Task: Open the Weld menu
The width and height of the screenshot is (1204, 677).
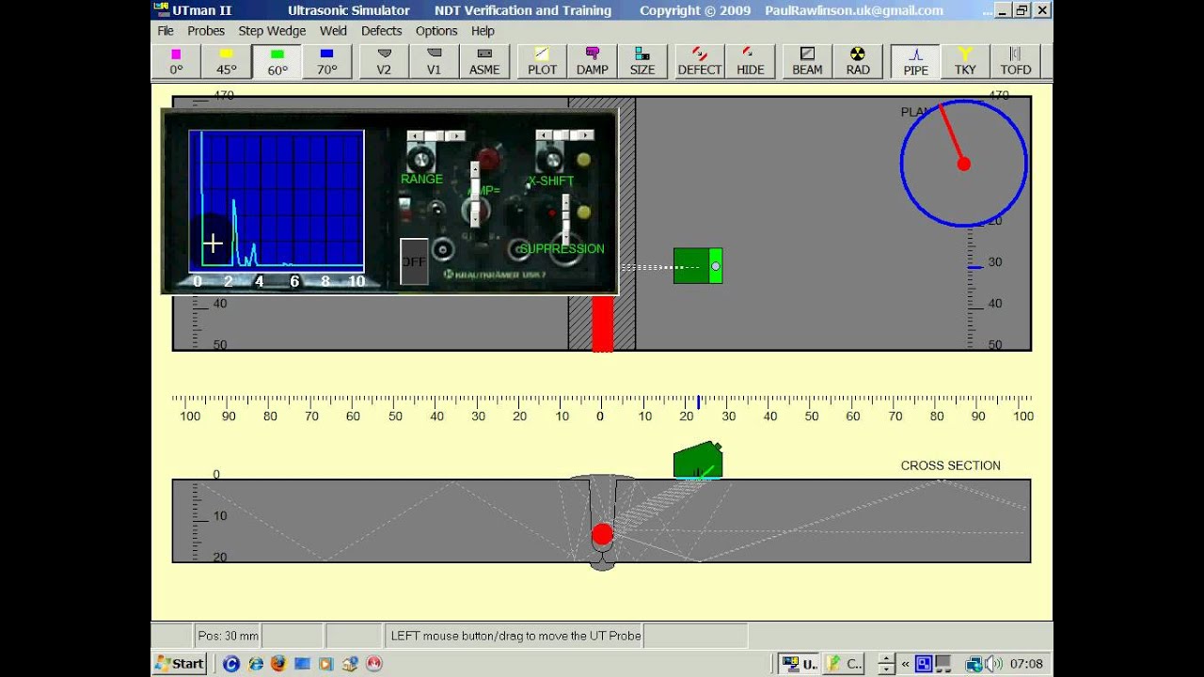Action: click(x=333, y=31)
